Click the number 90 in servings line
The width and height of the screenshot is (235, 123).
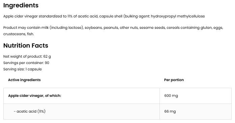pyautogui.click(x=47, y=63)
